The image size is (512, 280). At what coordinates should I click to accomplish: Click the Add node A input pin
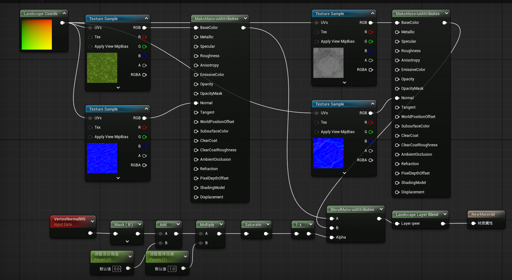[161, 234]
